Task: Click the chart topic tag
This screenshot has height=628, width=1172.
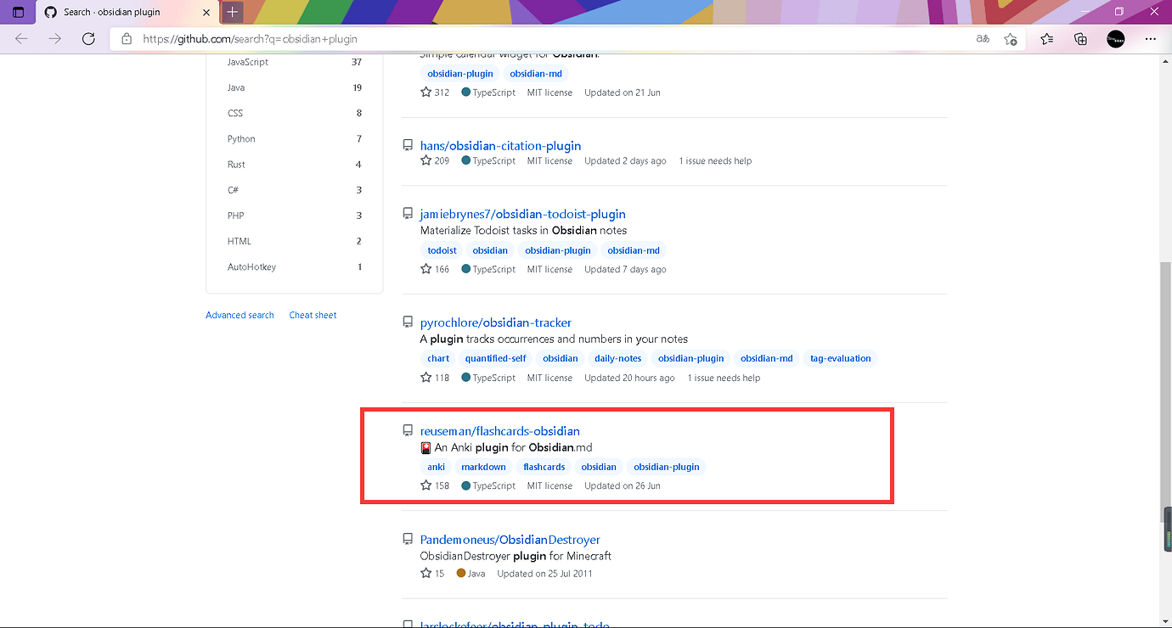Action: coord(438,358)
